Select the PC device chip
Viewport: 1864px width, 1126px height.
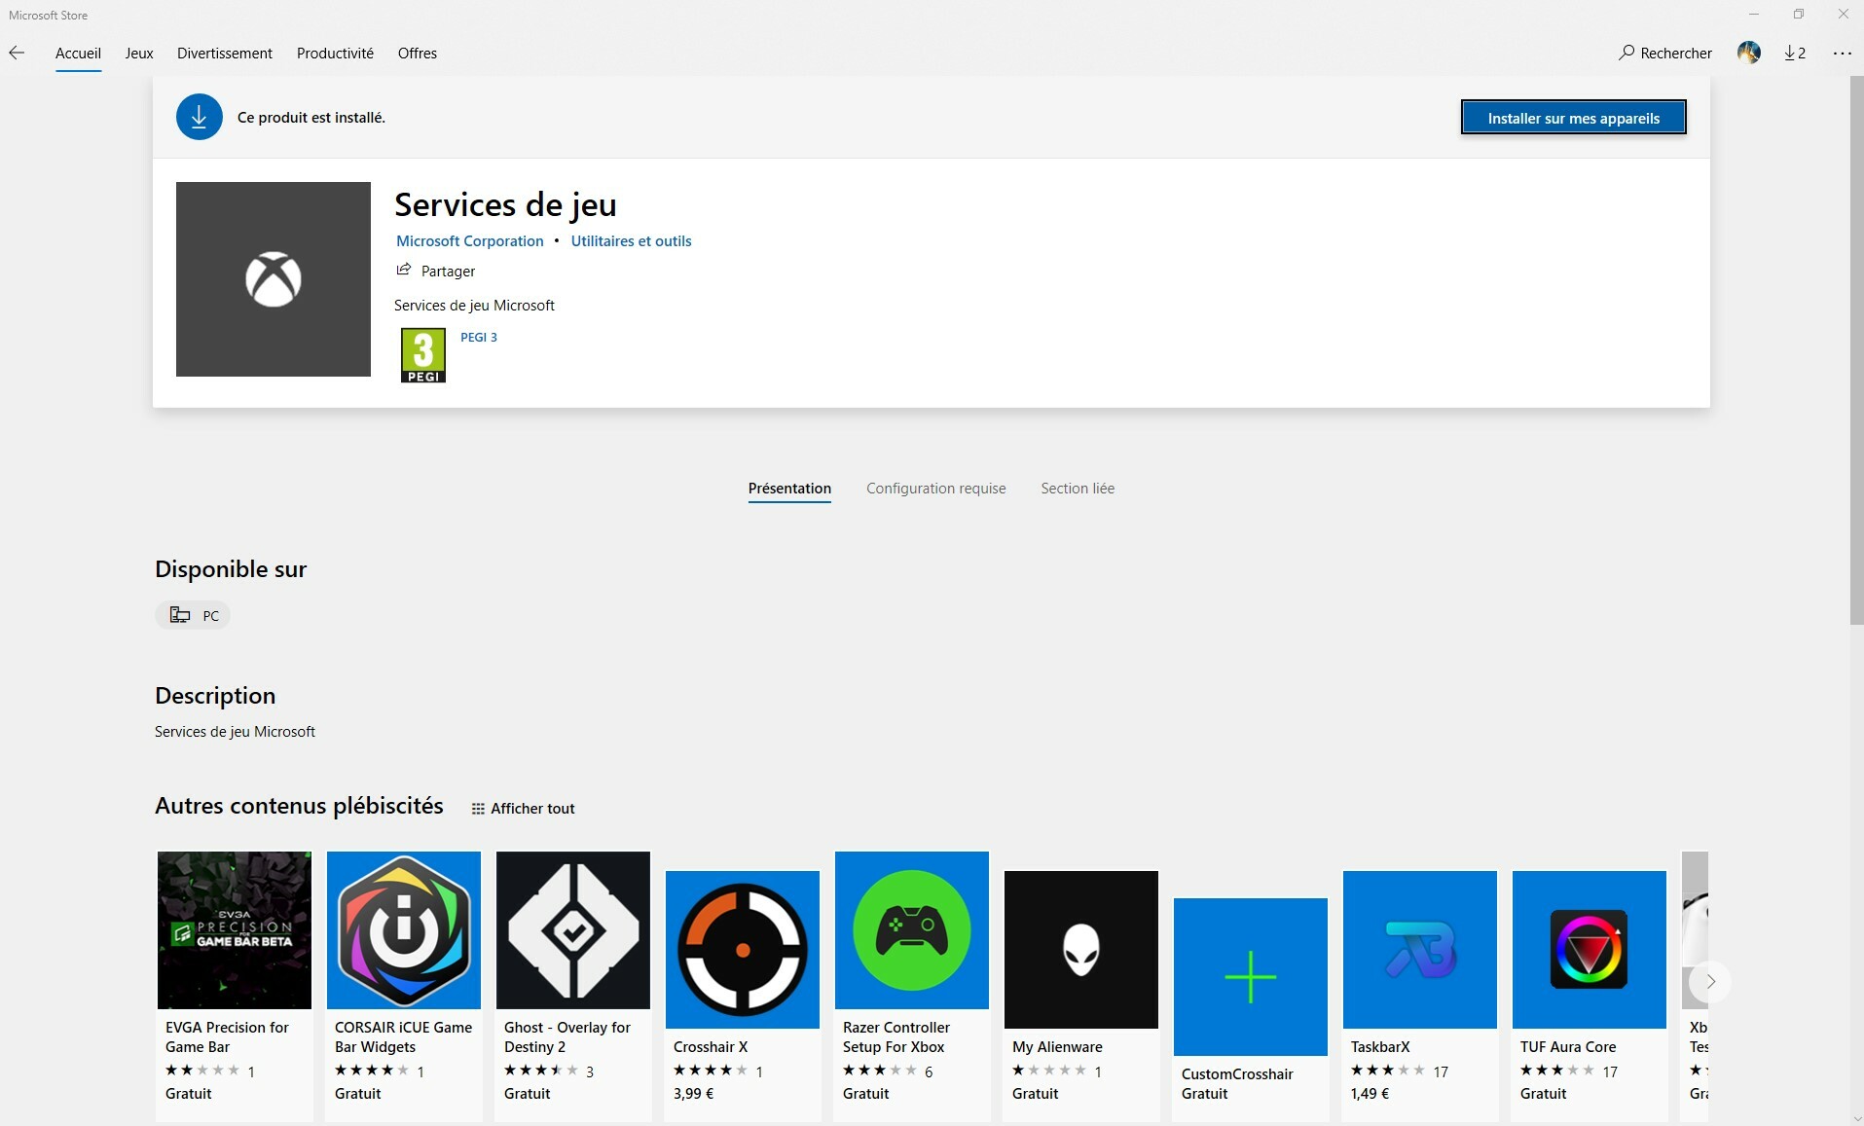pyautogui.click(x=193, y=615)
